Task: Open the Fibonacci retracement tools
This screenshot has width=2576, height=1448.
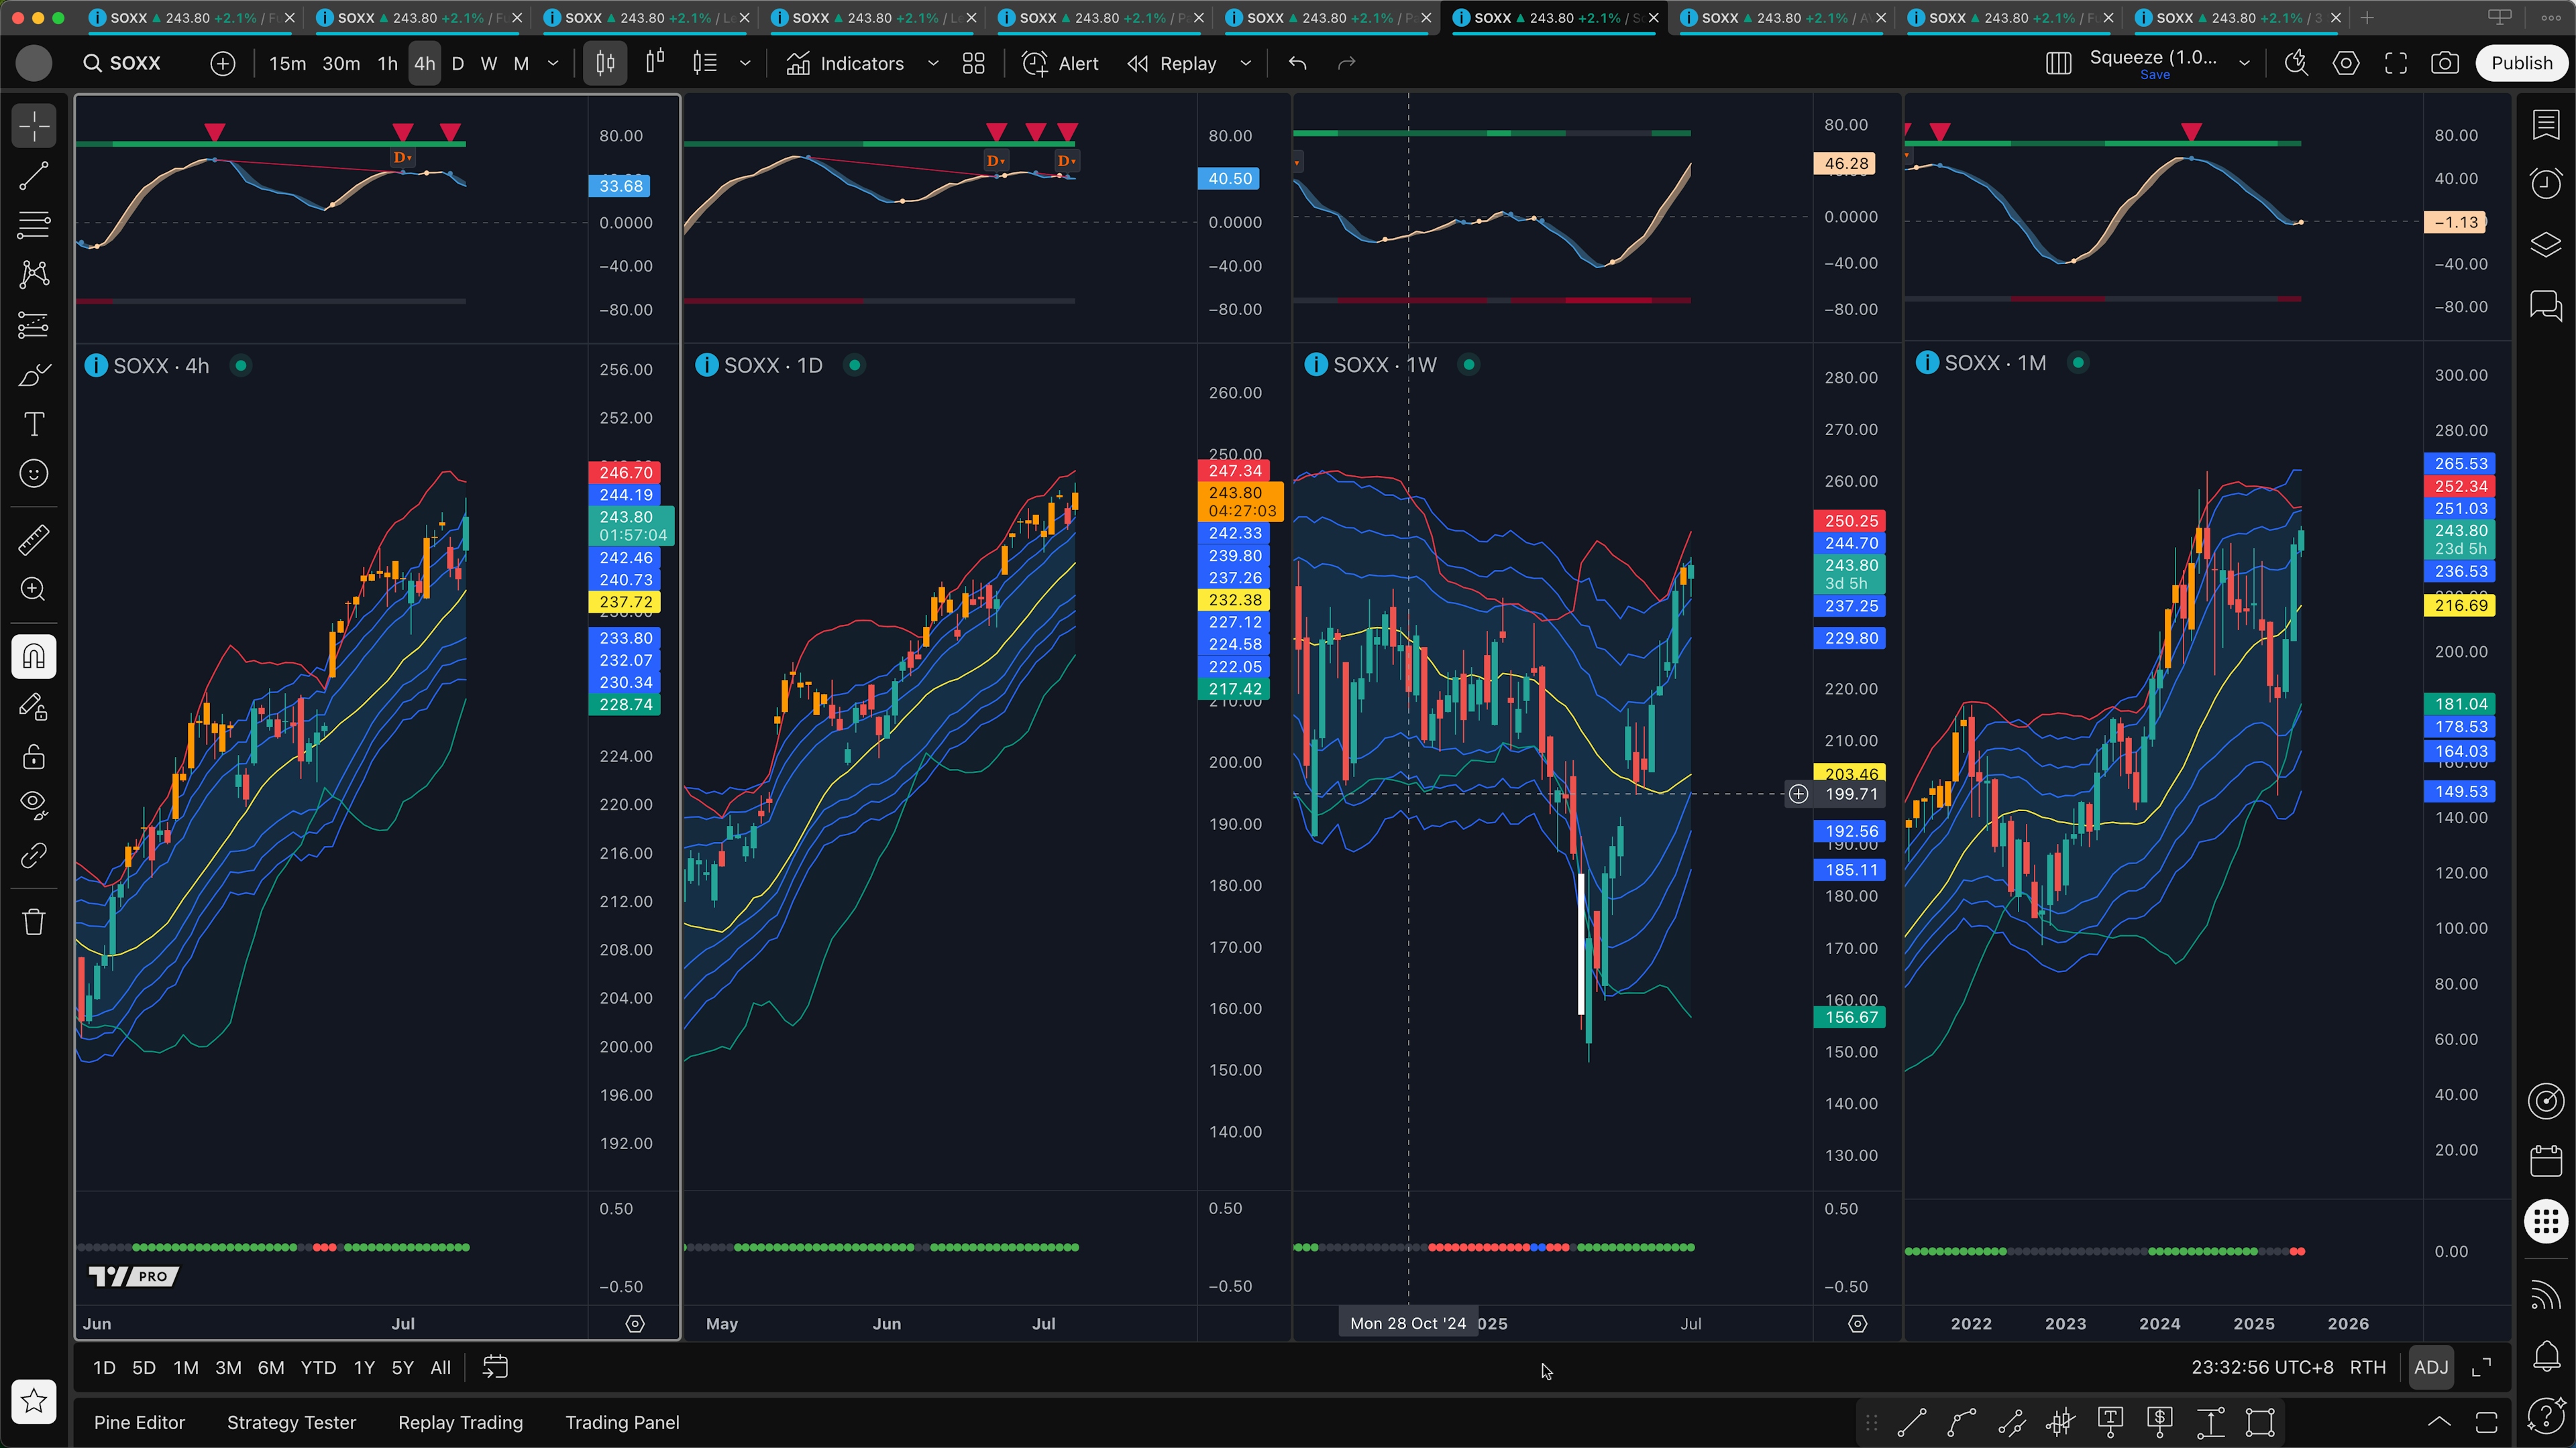Action: coord(34,225)
